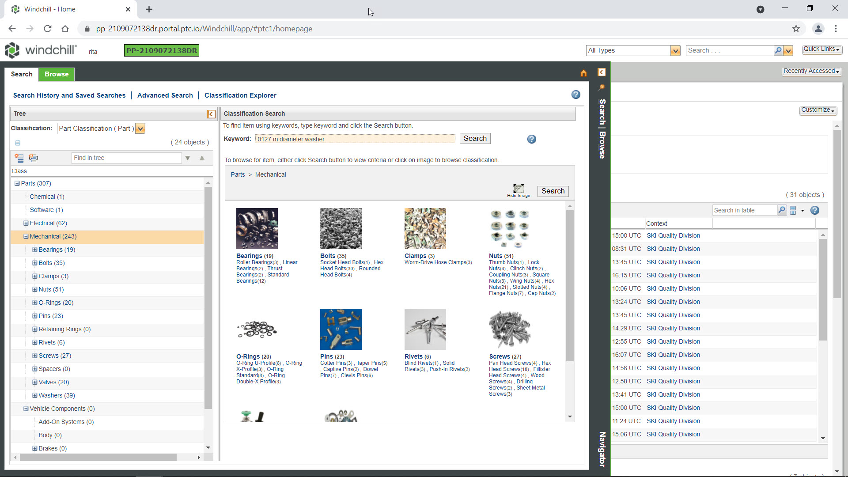Open the Recently Accessed dropdown
The height and width of the screenshot is (477, 848).
[811, 71]
